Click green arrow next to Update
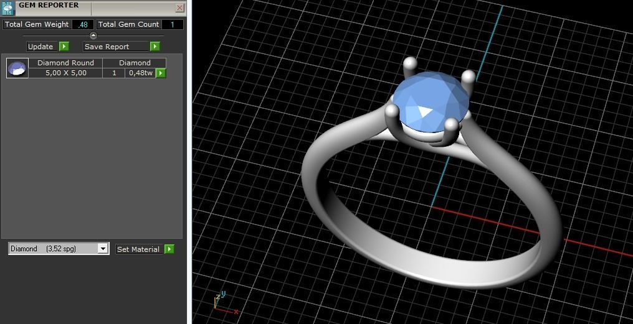The image size is (633, 324). 64,47
